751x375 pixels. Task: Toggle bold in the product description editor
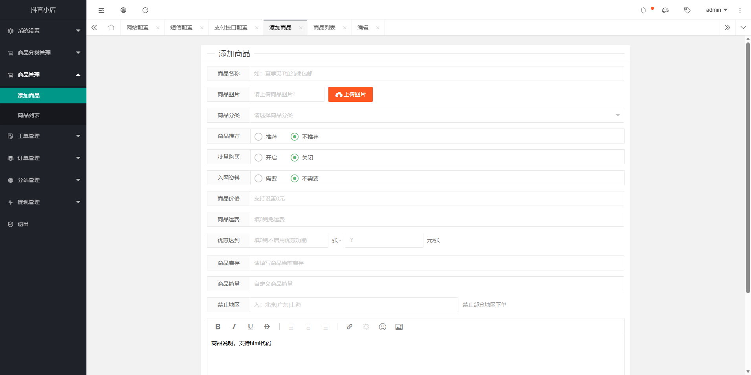coord(218,326)
